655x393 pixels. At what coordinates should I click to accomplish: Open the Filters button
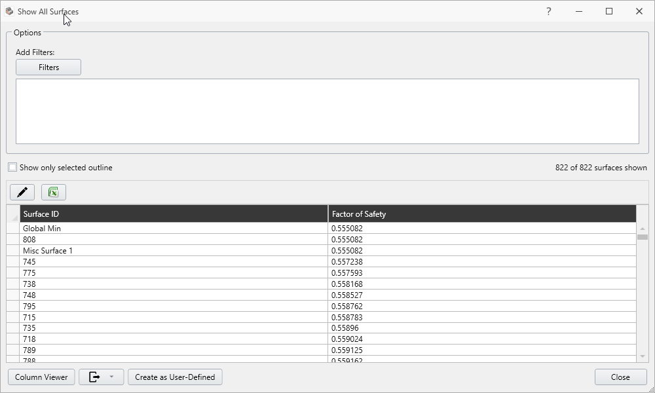(48, 67)
